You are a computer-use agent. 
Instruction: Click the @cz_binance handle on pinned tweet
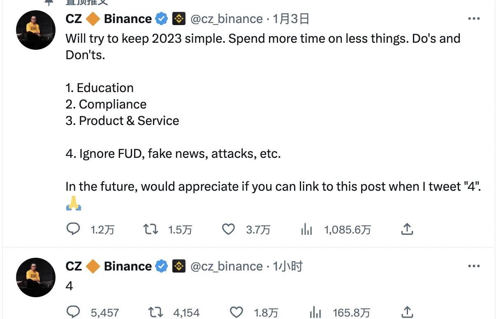coord(226,19)
